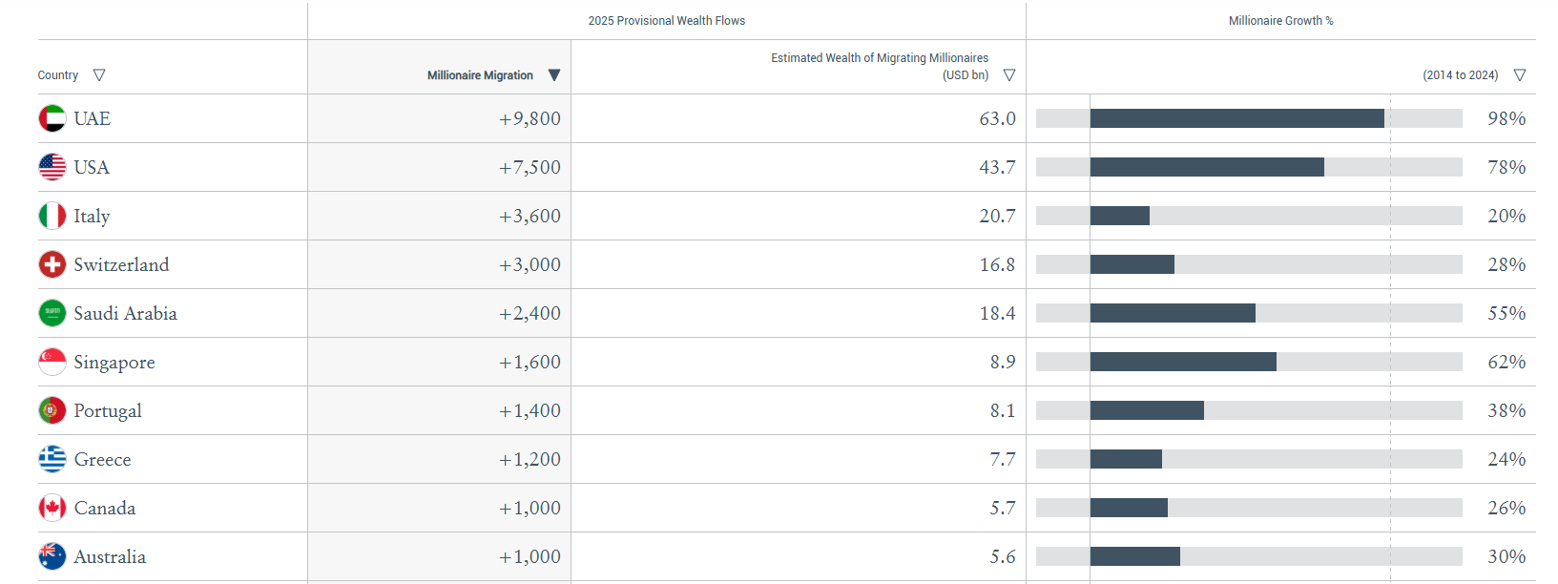This screenshot has width=1558, height=584.
Task: Click the Canada flag icon
Action: point(52,508)
